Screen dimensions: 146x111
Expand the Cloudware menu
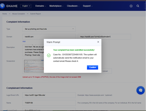coord(73,6)
